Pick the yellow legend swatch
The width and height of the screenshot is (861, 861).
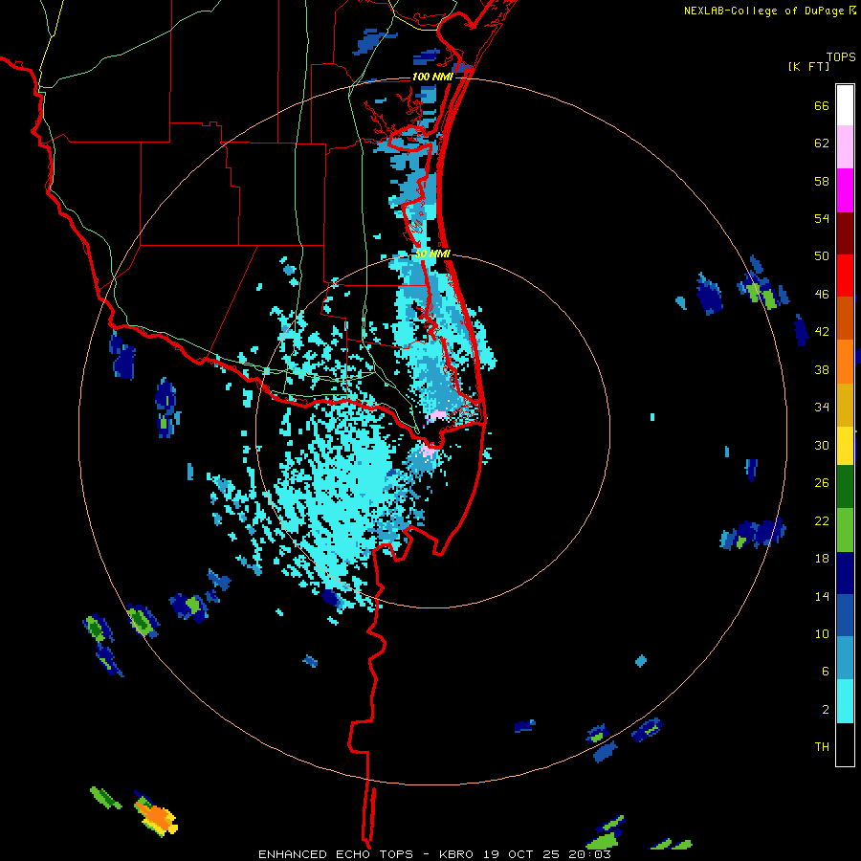pos(845,445)
